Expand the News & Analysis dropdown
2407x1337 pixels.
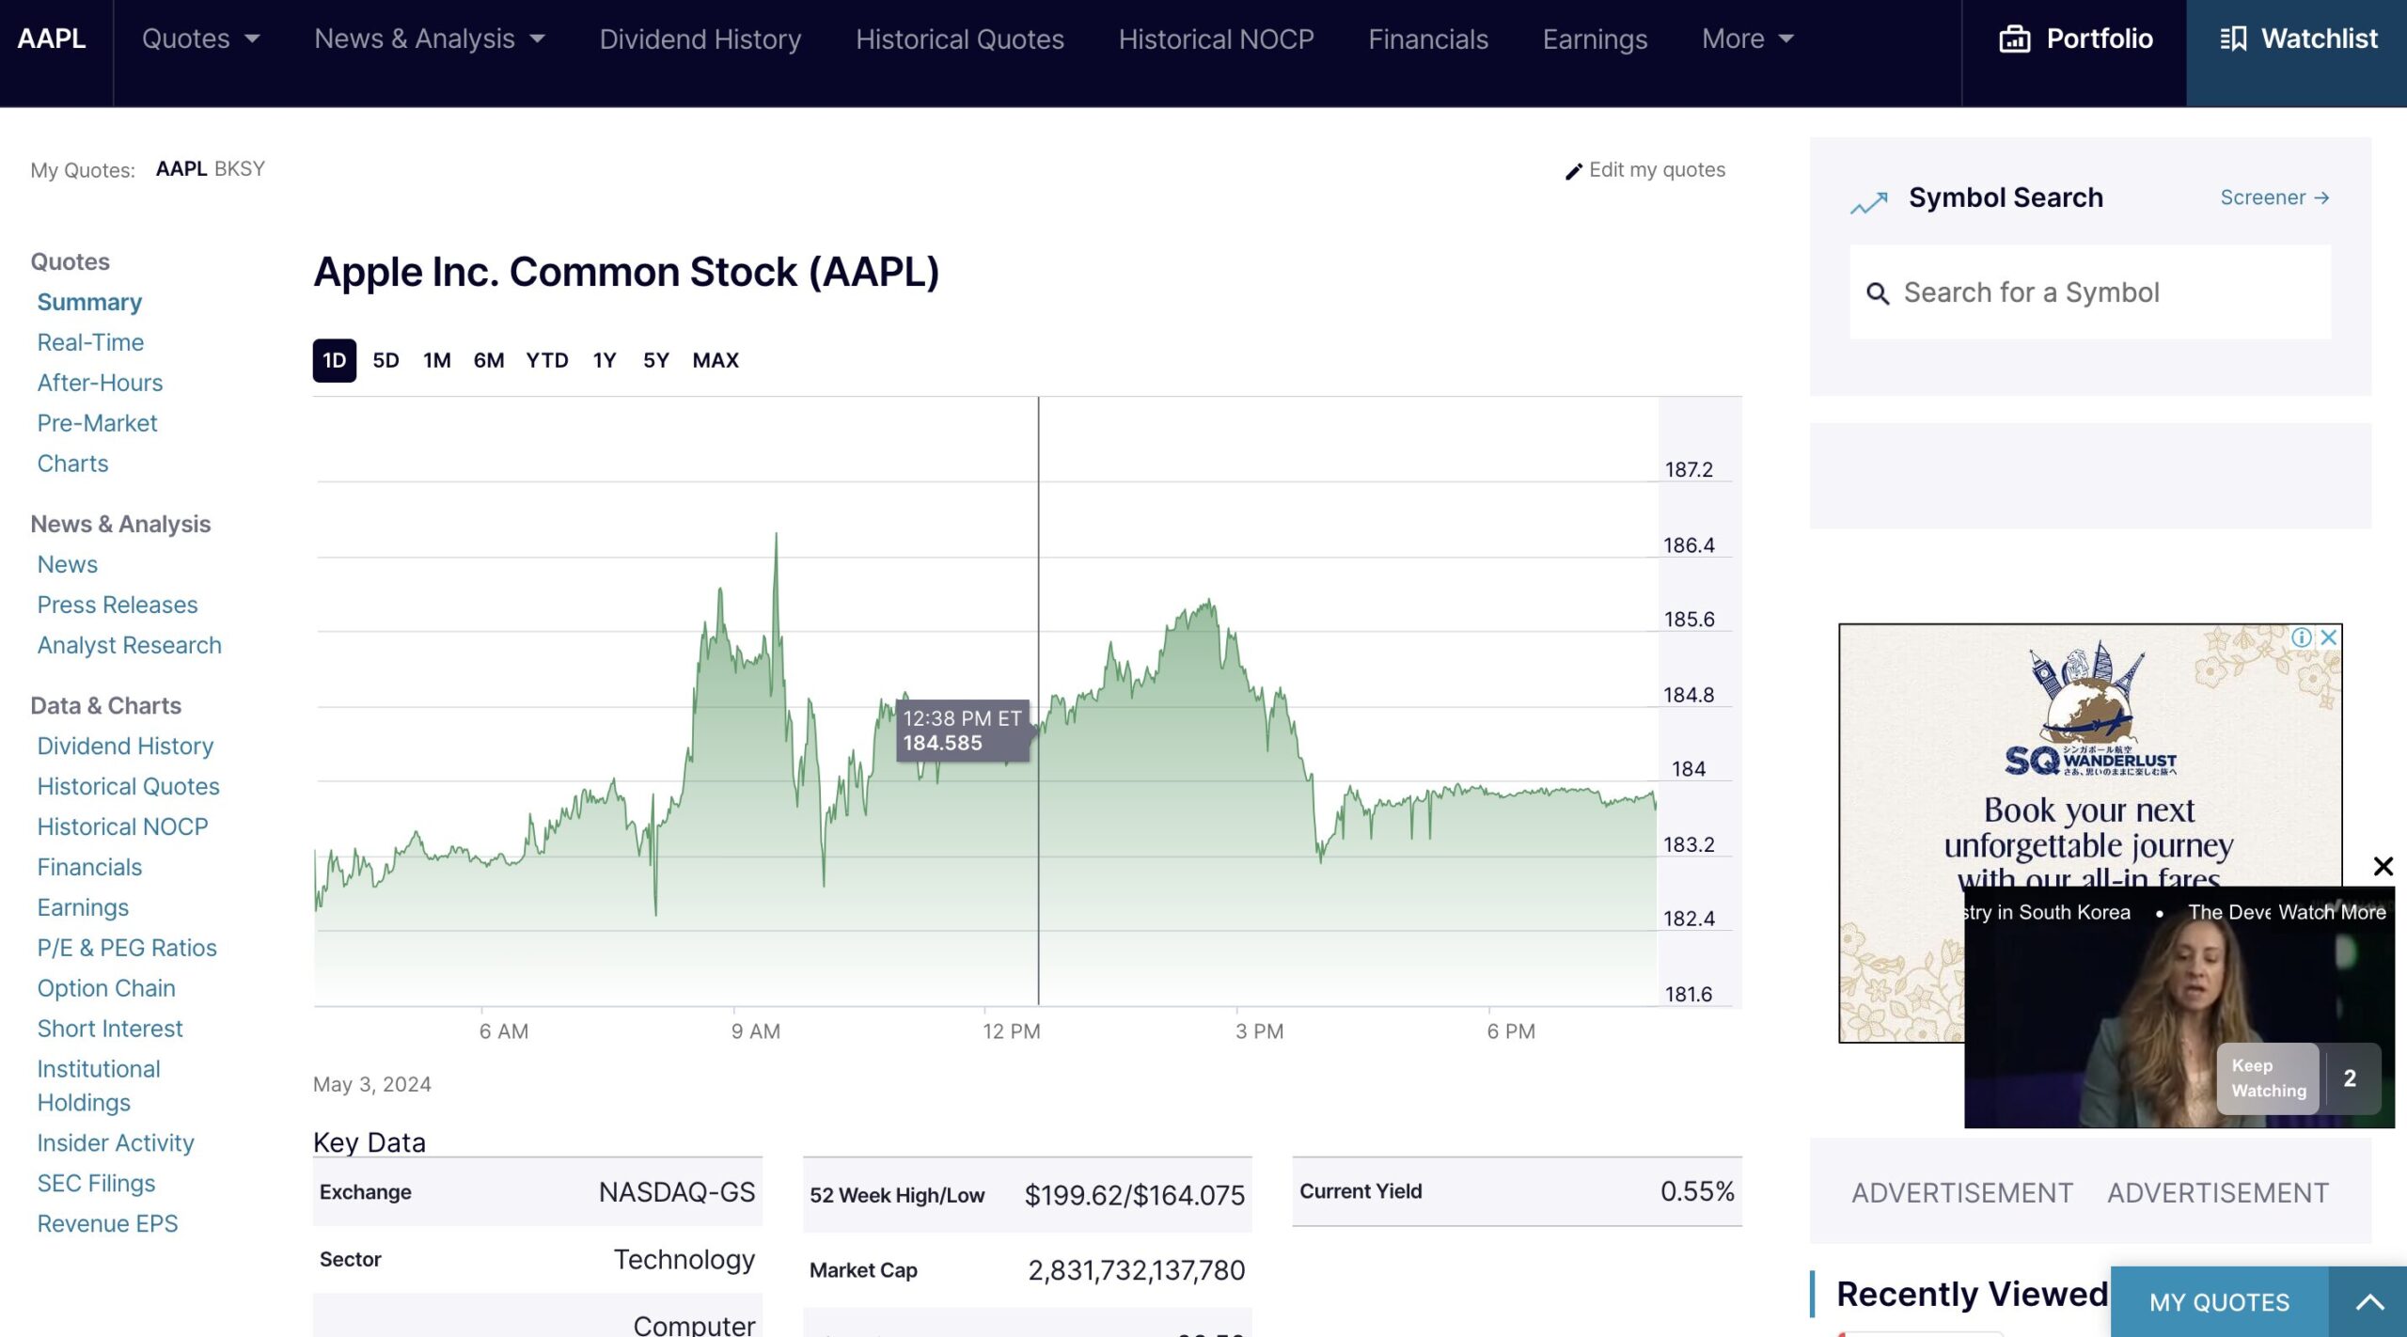[x=430, y=39]
